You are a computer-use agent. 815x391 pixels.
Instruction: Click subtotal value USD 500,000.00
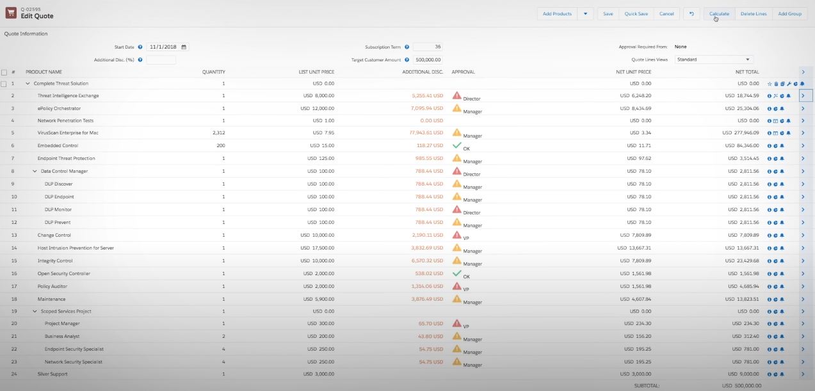[741, 386]
